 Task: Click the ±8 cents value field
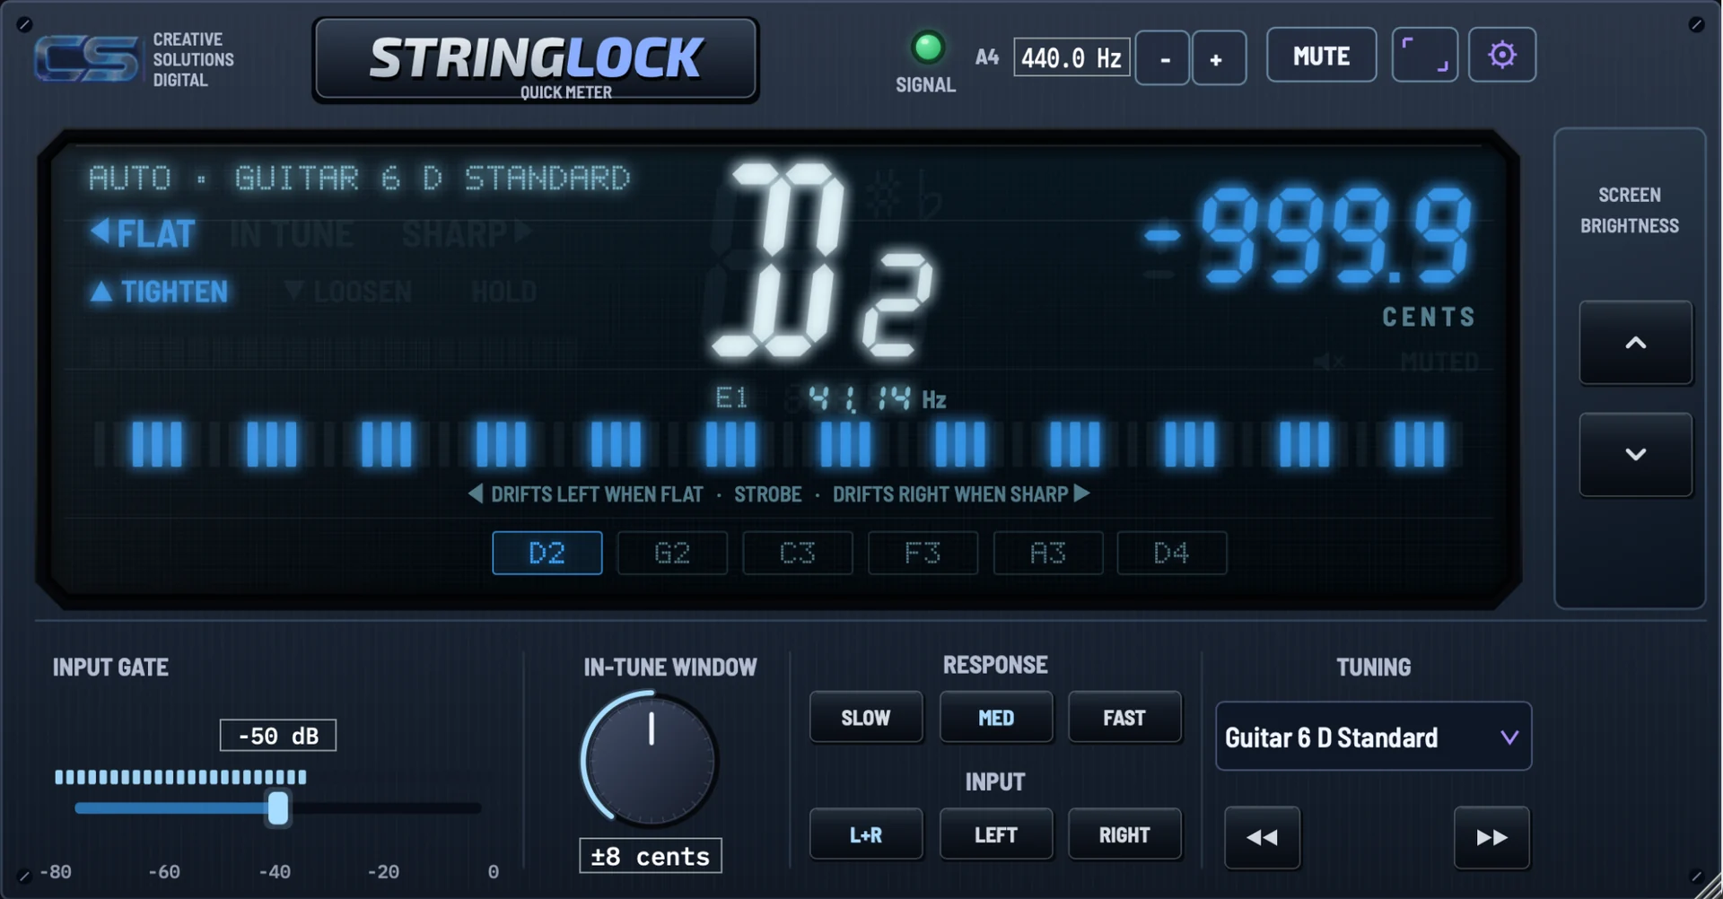[x=650, y=856]
